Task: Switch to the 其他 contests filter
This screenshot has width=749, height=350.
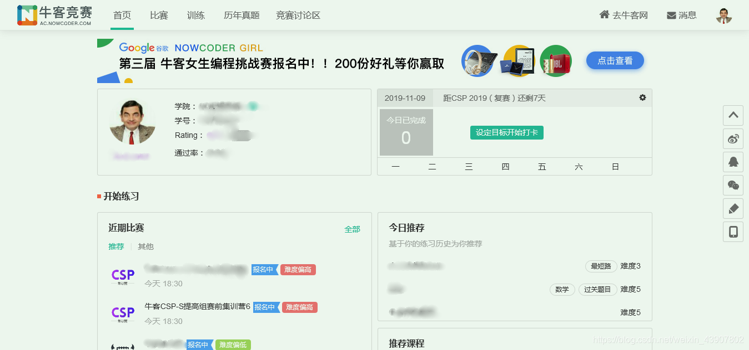Action: pyautogui.click(x=145, y=246)
